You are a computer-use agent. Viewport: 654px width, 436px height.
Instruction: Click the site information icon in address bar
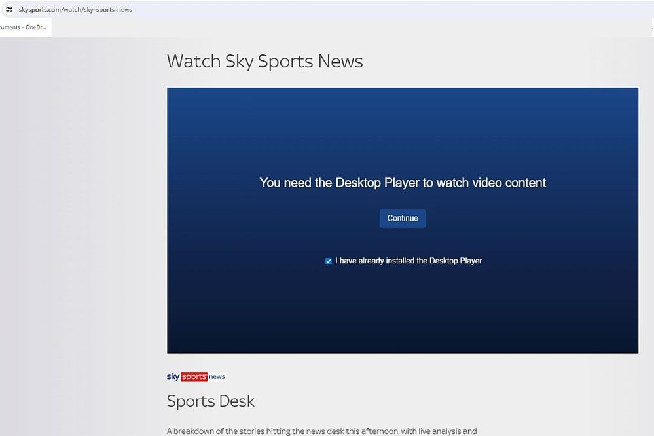pos(9,10)
